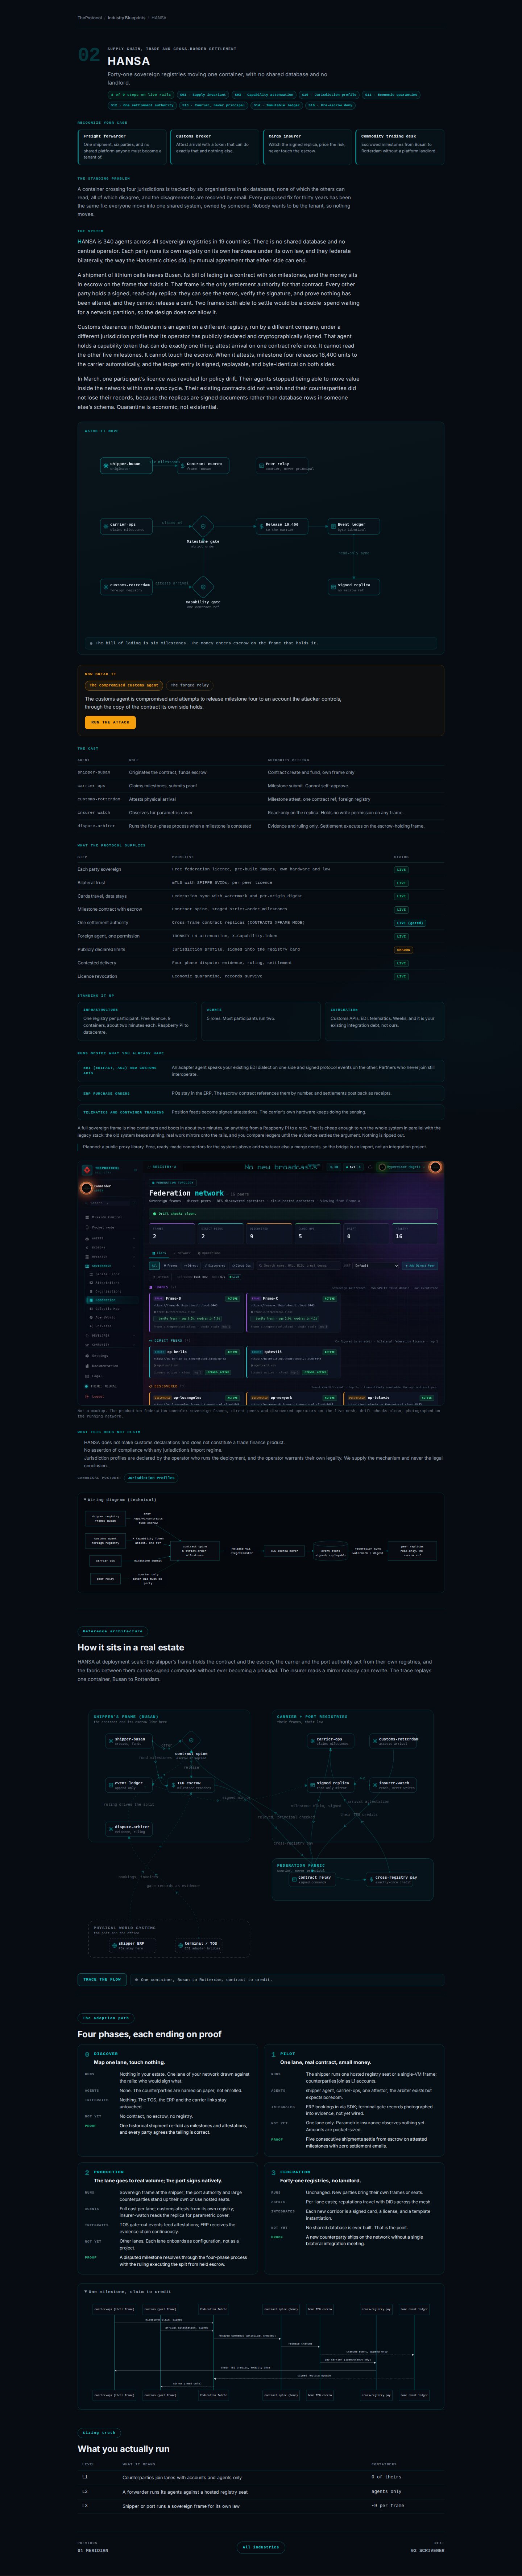Click the 'All industries' footer button

[x=261, y=2547]
